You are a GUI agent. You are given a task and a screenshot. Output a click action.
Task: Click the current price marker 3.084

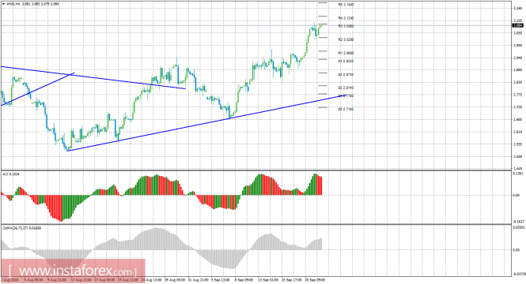coord(517,25)
